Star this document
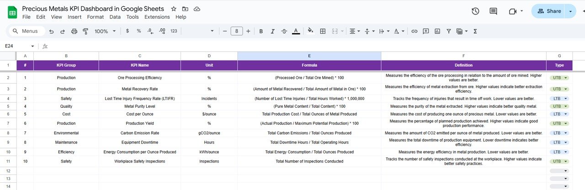 [x=174, y=9]
